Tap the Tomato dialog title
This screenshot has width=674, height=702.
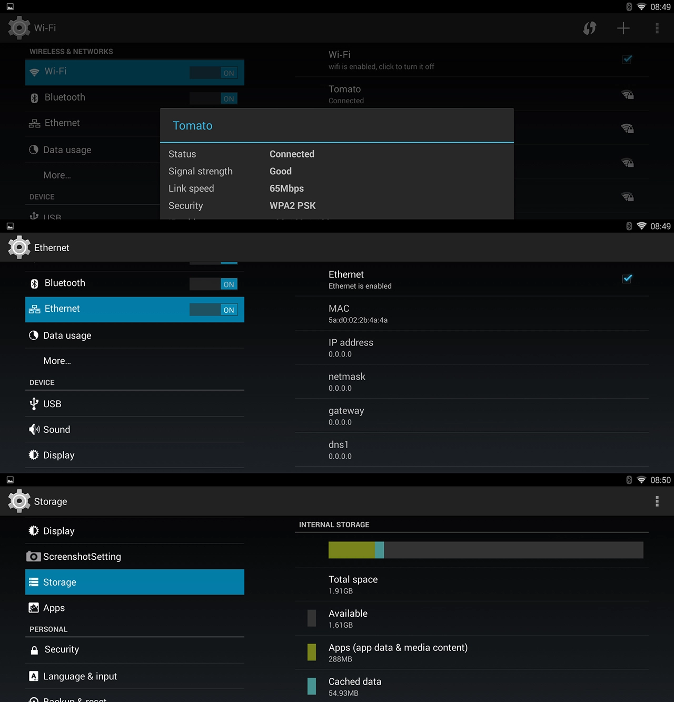(193, 125)
